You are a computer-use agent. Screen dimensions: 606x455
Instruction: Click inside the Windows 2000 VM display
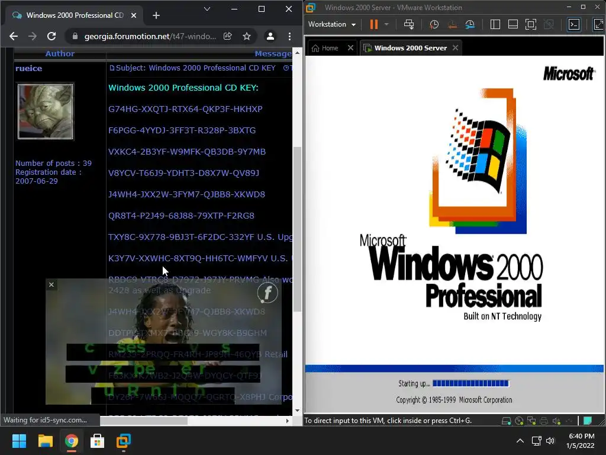(454, 234)
